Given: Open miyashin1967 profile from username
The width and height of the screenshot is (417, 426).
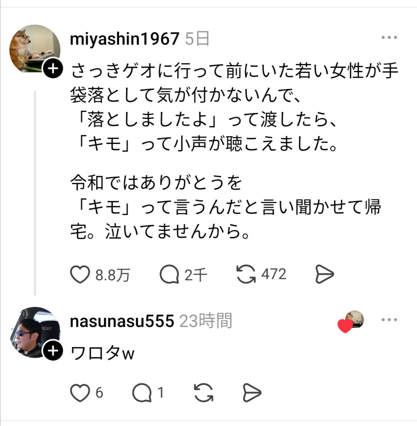Looking at the screenshot, I should (124, 39).
